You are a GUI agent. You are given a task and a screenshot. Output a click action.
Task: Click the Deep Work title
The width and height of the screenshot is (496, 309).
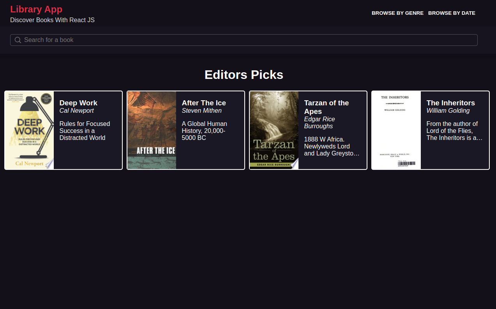click(78, 103)
